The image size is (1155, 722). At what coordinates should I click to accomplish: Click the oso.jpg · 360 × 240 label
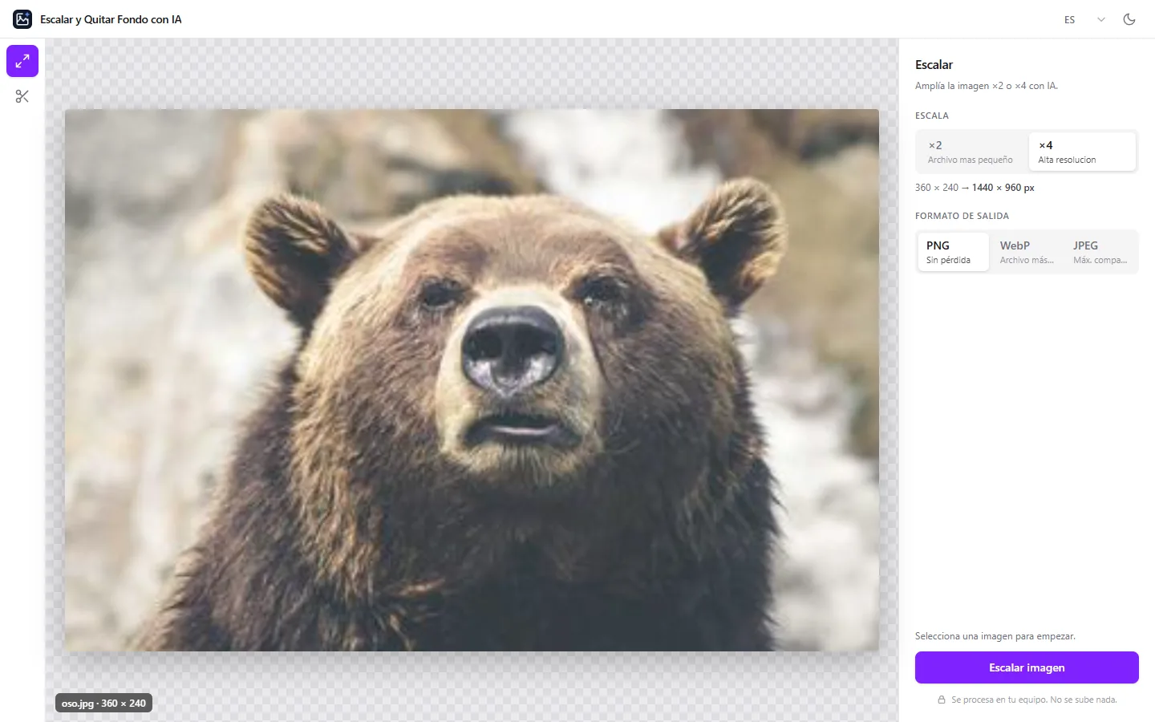coord(103,704)
